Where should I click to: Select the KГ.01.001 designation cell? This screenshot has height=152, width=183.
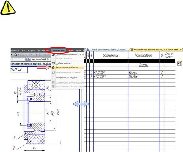[x=111, y=73]
